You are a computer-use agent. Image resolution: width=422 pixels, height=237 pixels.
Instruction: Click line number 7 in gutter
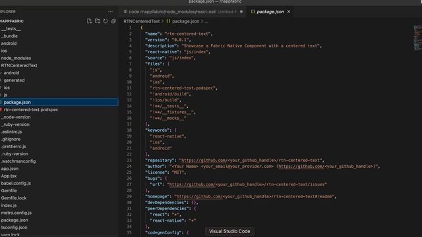tap(131, 64)
